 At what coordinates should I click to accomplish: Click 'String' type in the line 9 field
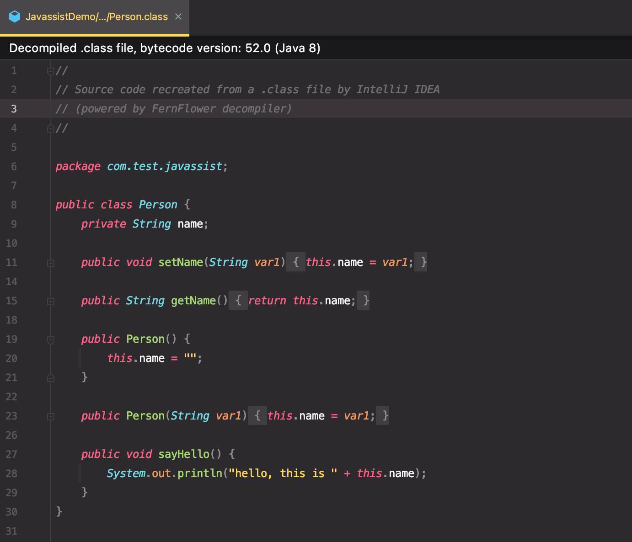coord(152,224)
